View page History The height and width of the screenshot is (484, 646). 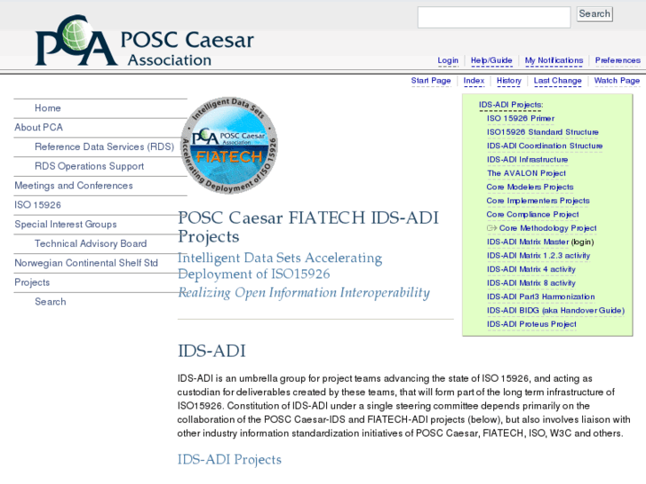coord(509,81)
